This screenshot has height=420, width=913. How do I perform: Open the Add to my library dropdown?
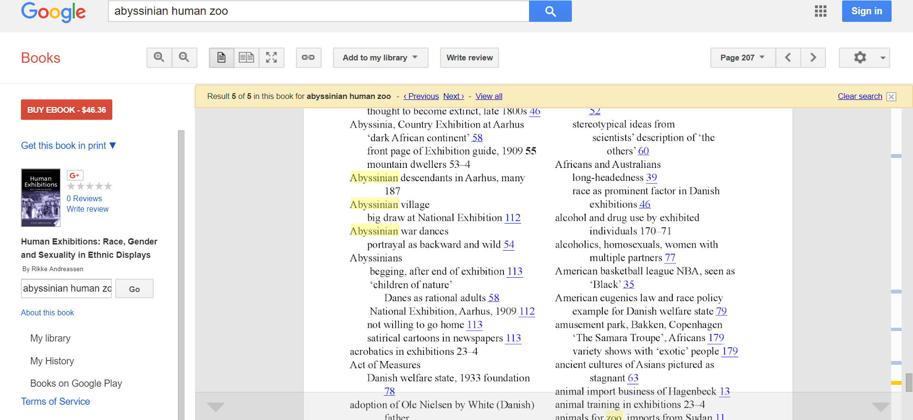point(381,58)
